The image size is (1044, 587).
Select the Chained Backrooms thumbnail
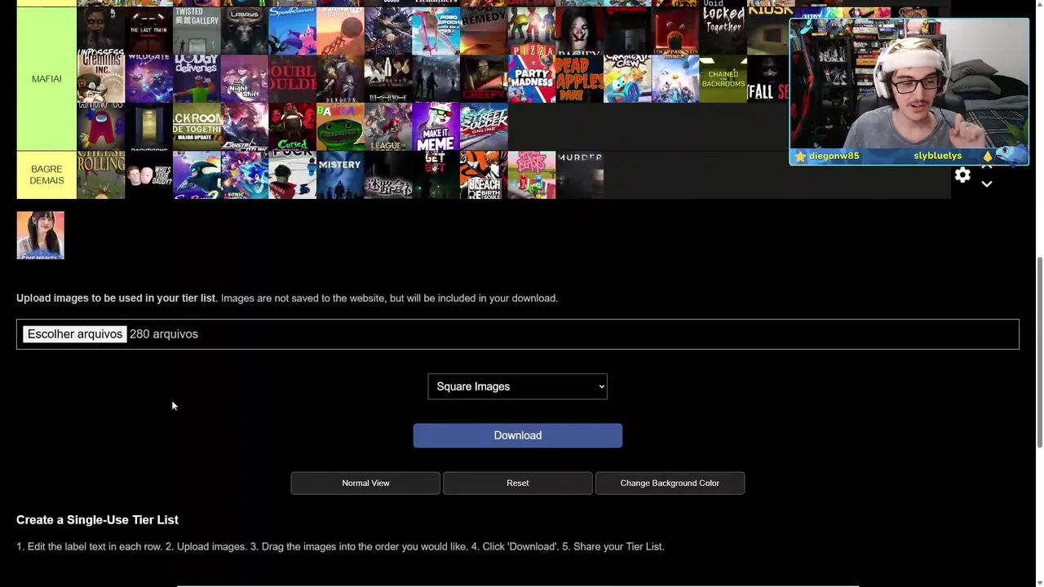[x=723, y=78]
